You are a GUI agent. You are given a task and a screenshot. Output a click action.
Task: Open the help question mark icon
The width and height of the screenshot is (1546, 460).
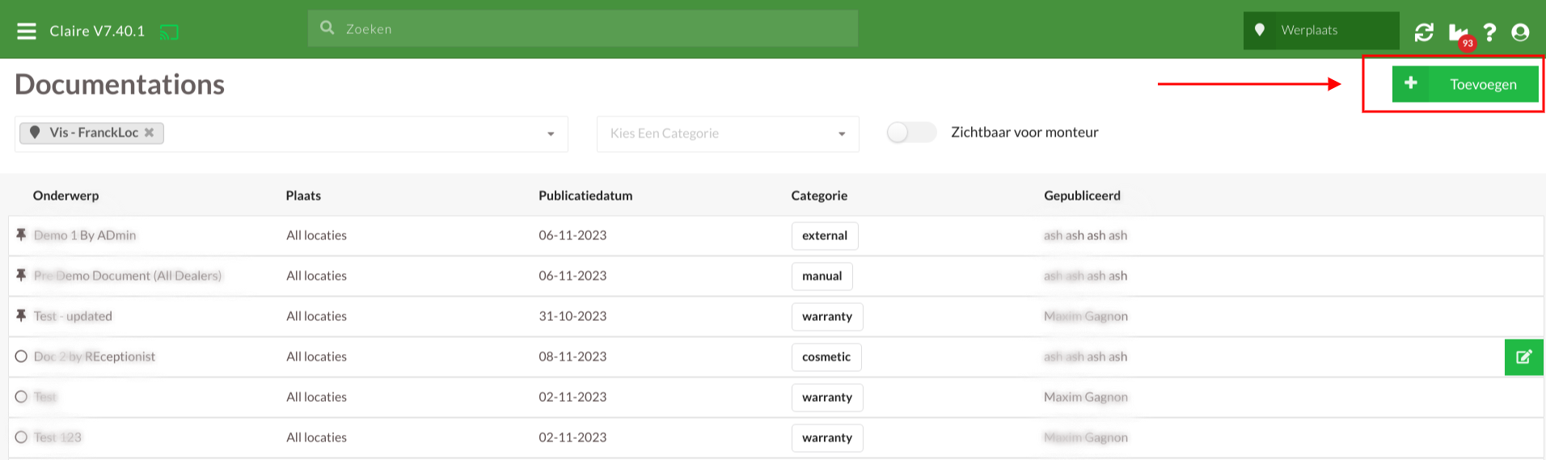(x=1489, y=32)
